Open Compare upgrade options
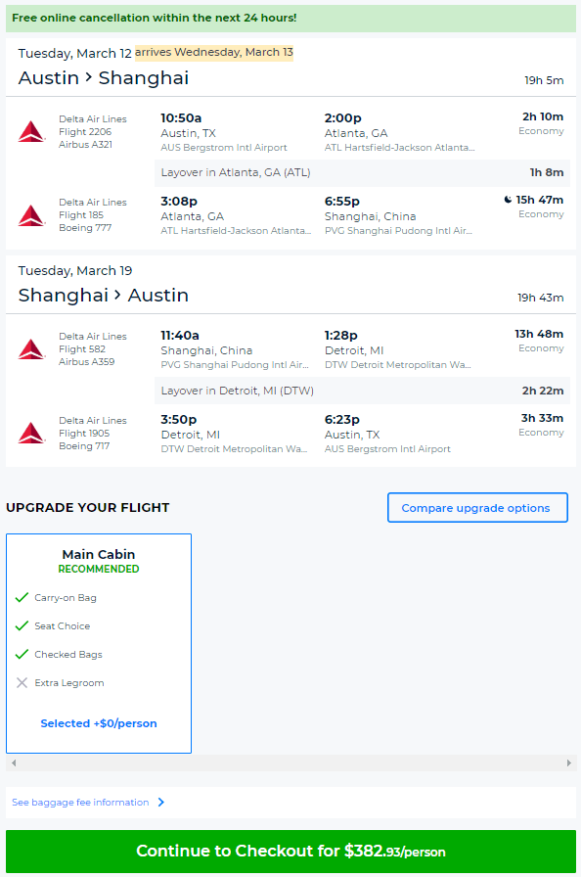Viewport: 581px width, 877px height. [477, 508]
